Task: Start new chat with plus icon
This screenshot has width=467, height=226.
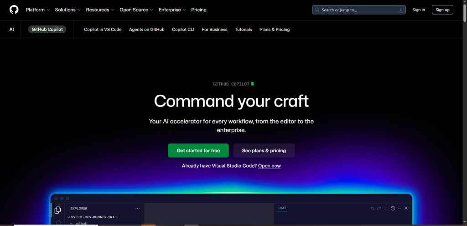Action: [386, 208]
